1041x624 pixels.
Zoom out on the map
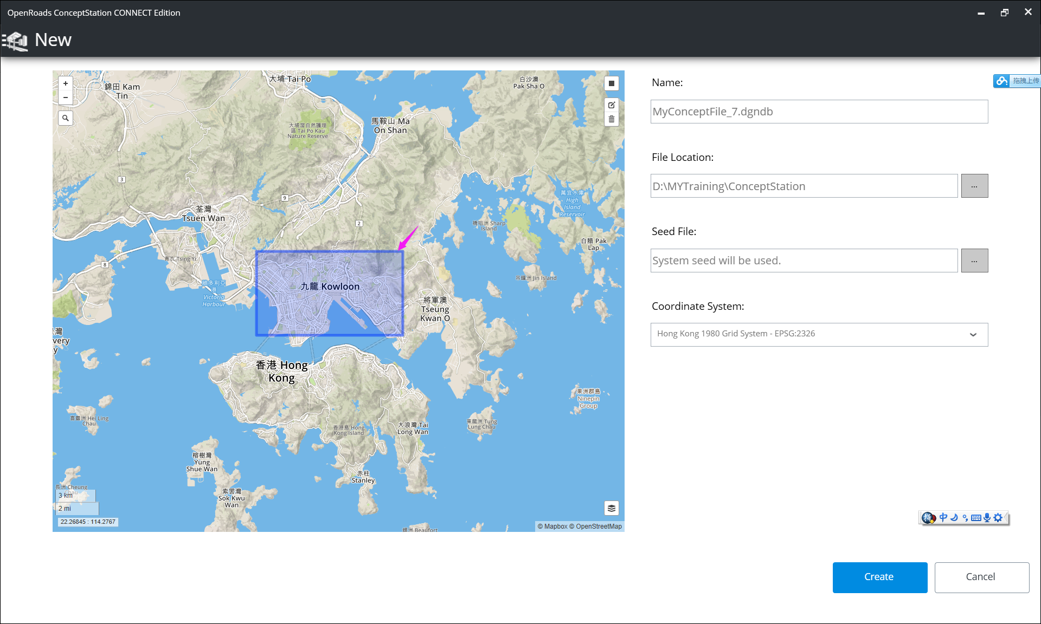(66, 97)
